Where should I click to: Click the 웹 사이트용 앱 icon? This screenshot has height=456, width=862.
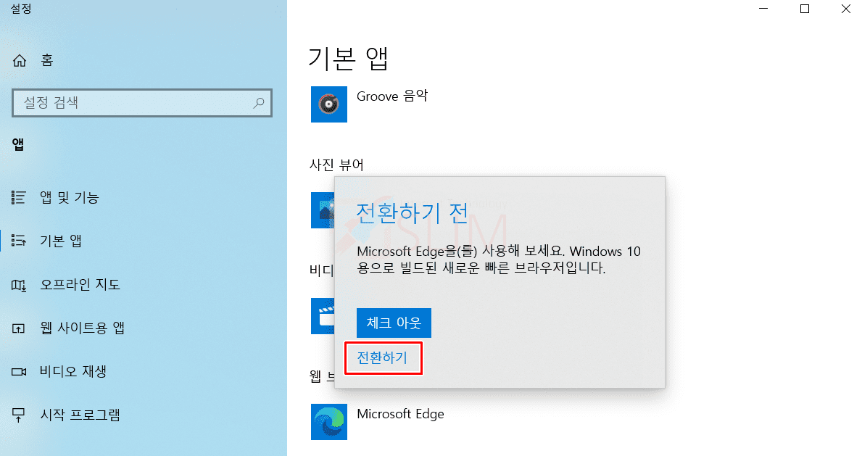[19, 328]
